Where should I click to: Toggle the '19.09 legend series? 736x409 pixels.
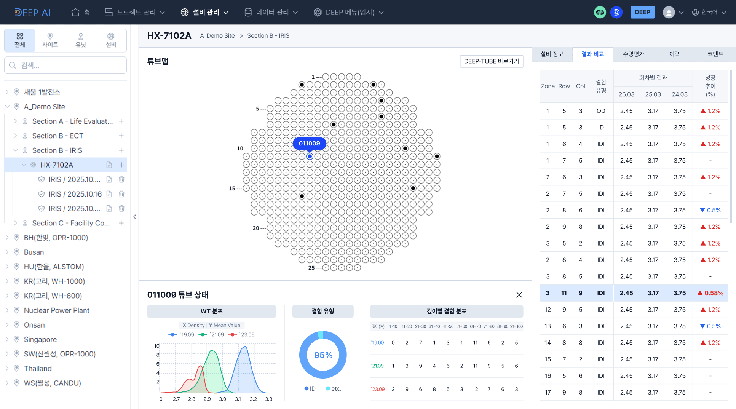181,334
